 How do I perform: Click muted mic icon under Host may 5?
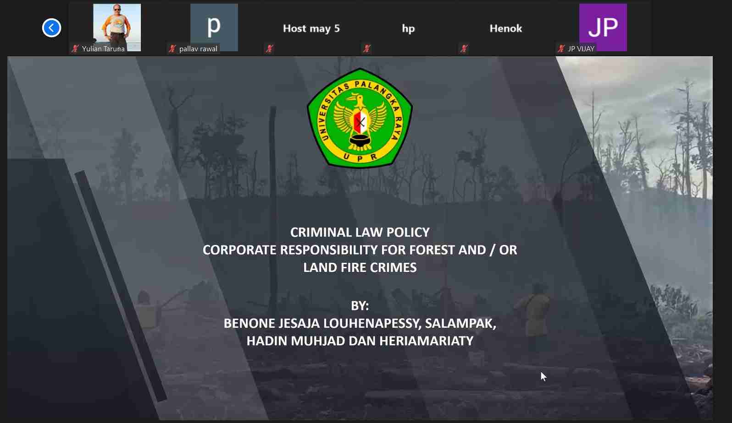(x=270, y=49)
